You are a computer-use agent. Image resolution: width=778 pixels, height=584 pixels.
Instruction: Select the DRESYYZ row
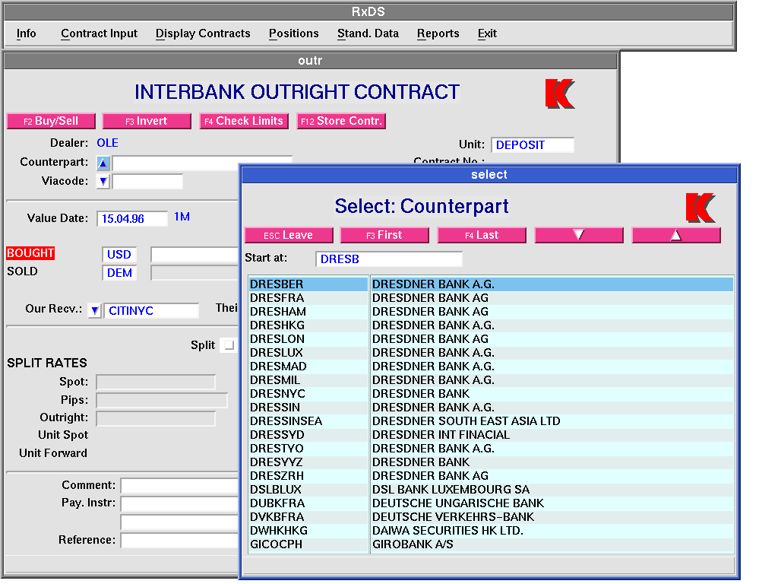click(x=491, y=462)
